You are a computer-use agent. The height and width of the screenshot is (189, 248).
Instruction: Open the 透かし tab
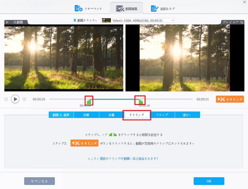pos(187,115)
